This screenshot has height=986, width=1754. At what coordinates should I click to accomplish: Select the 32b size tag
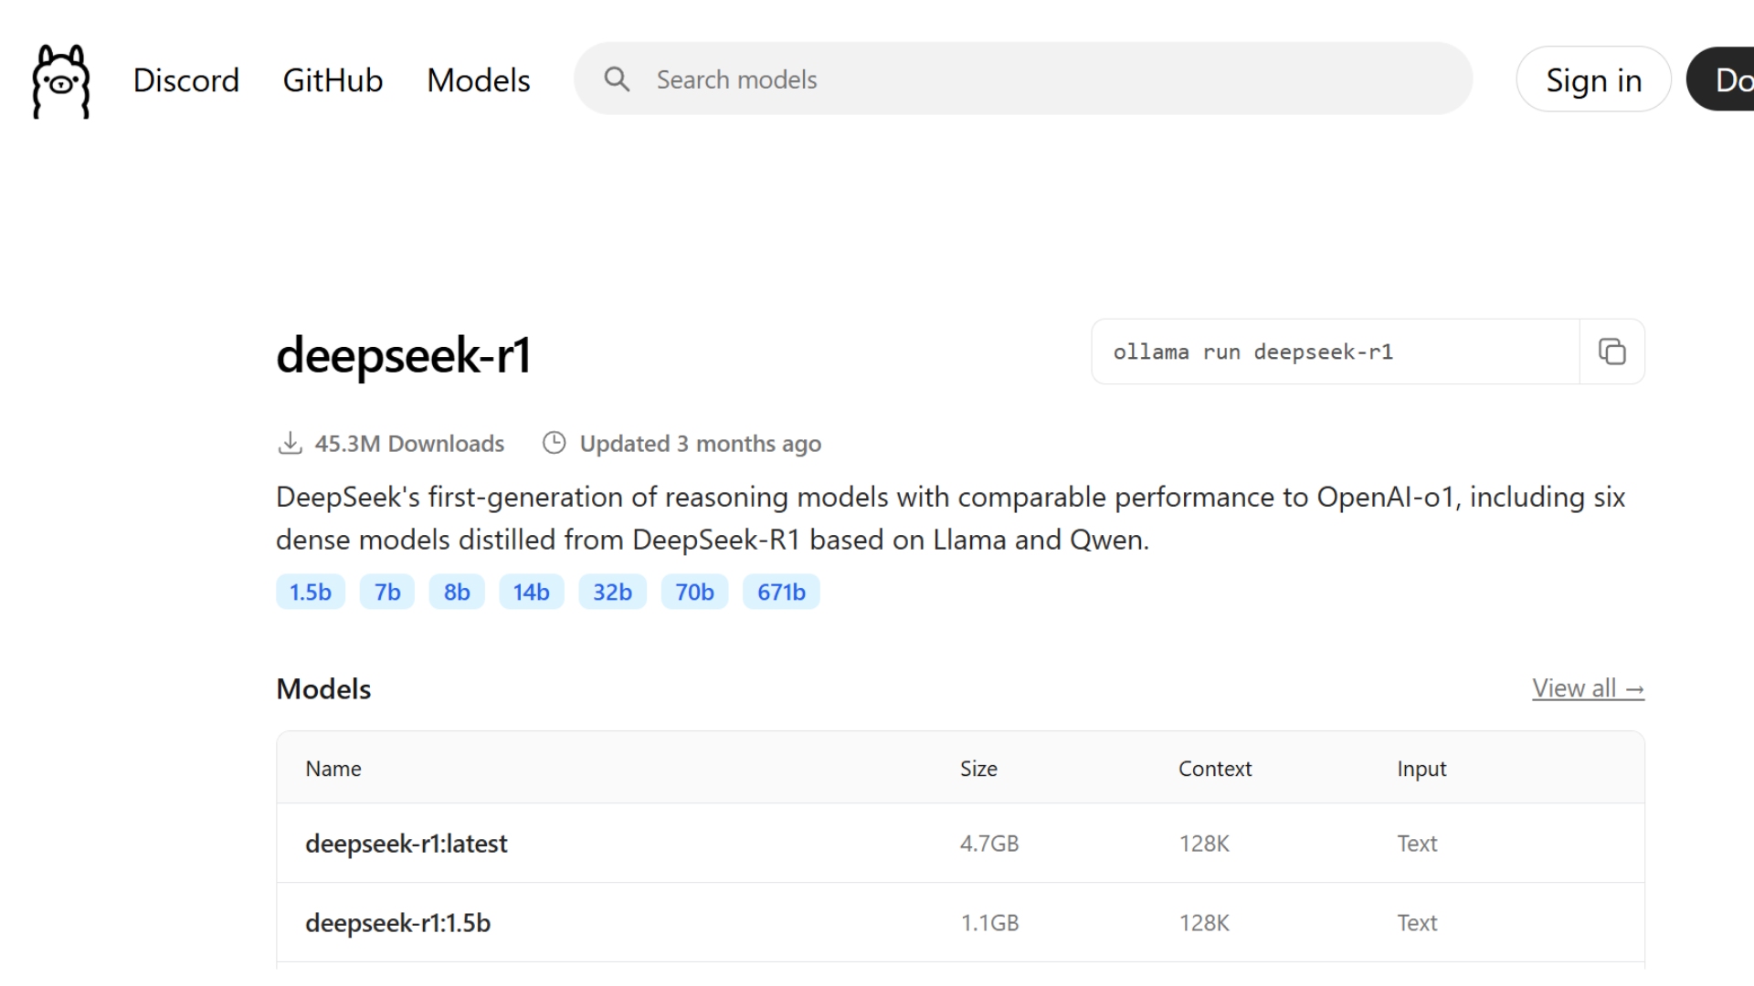click(612, 592)
